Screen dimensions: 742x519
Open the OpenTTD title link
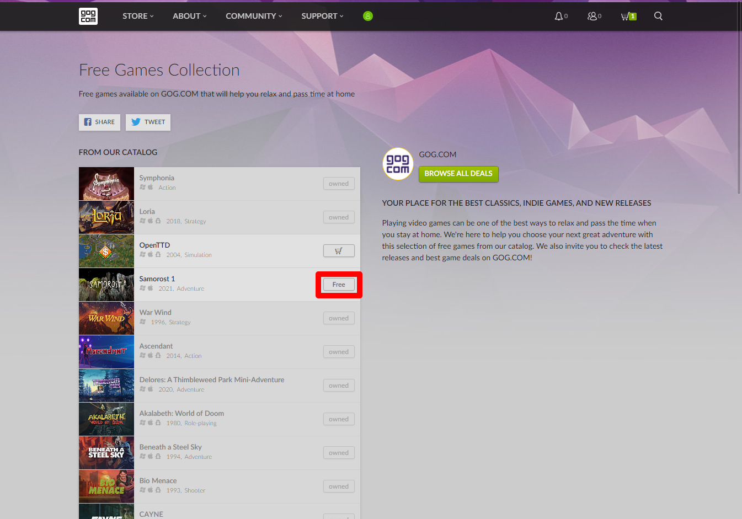[x=154, y=245]
